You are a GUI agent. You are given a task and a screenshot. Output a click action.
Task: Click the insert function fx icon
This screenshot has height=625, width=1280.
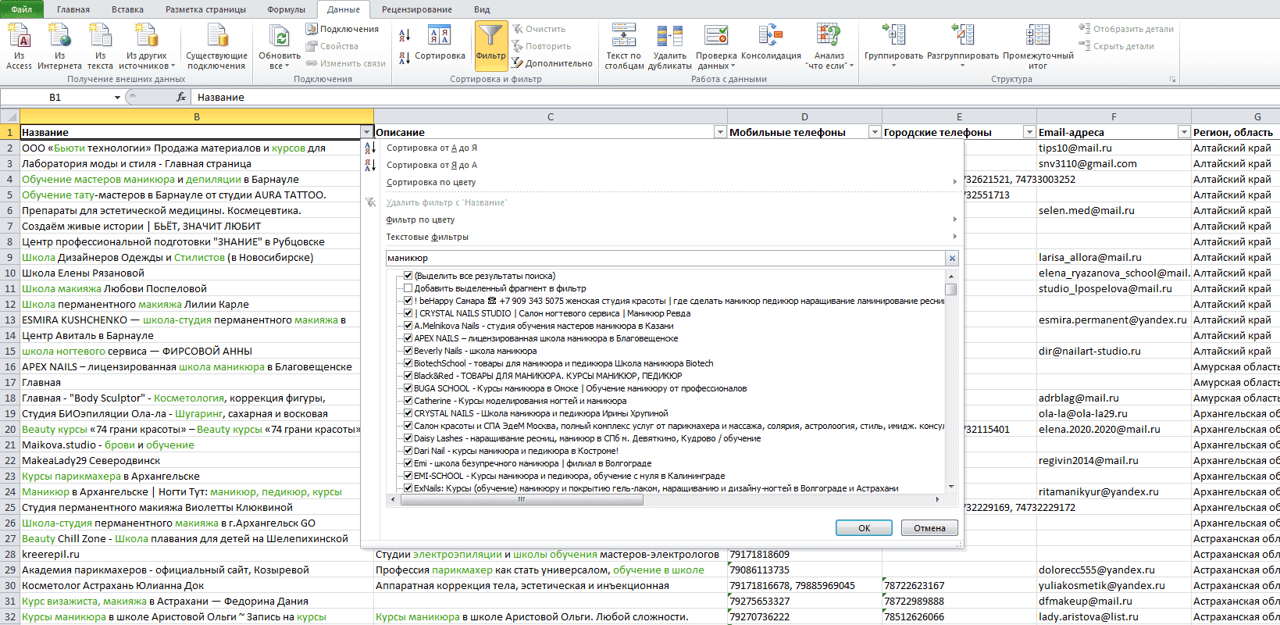[181, 97]
